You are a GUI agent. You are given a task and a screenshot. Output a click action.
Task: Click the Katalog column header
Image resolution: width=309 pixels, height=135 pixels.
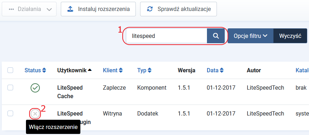(302, 71)
